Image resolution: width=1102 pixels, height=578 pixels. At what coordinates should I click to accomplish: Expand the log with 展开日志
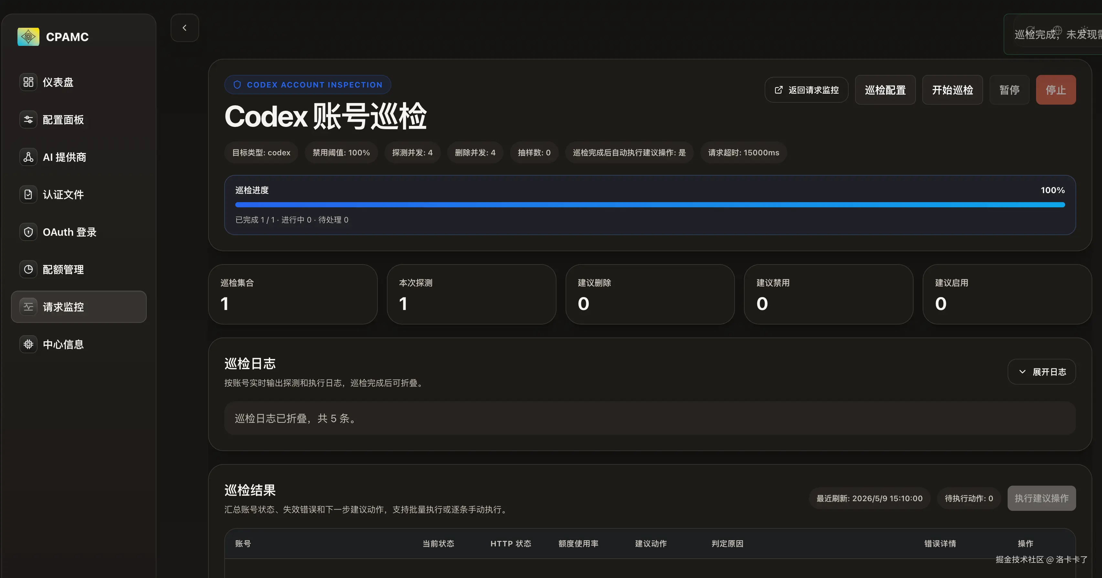point(1042,372)
